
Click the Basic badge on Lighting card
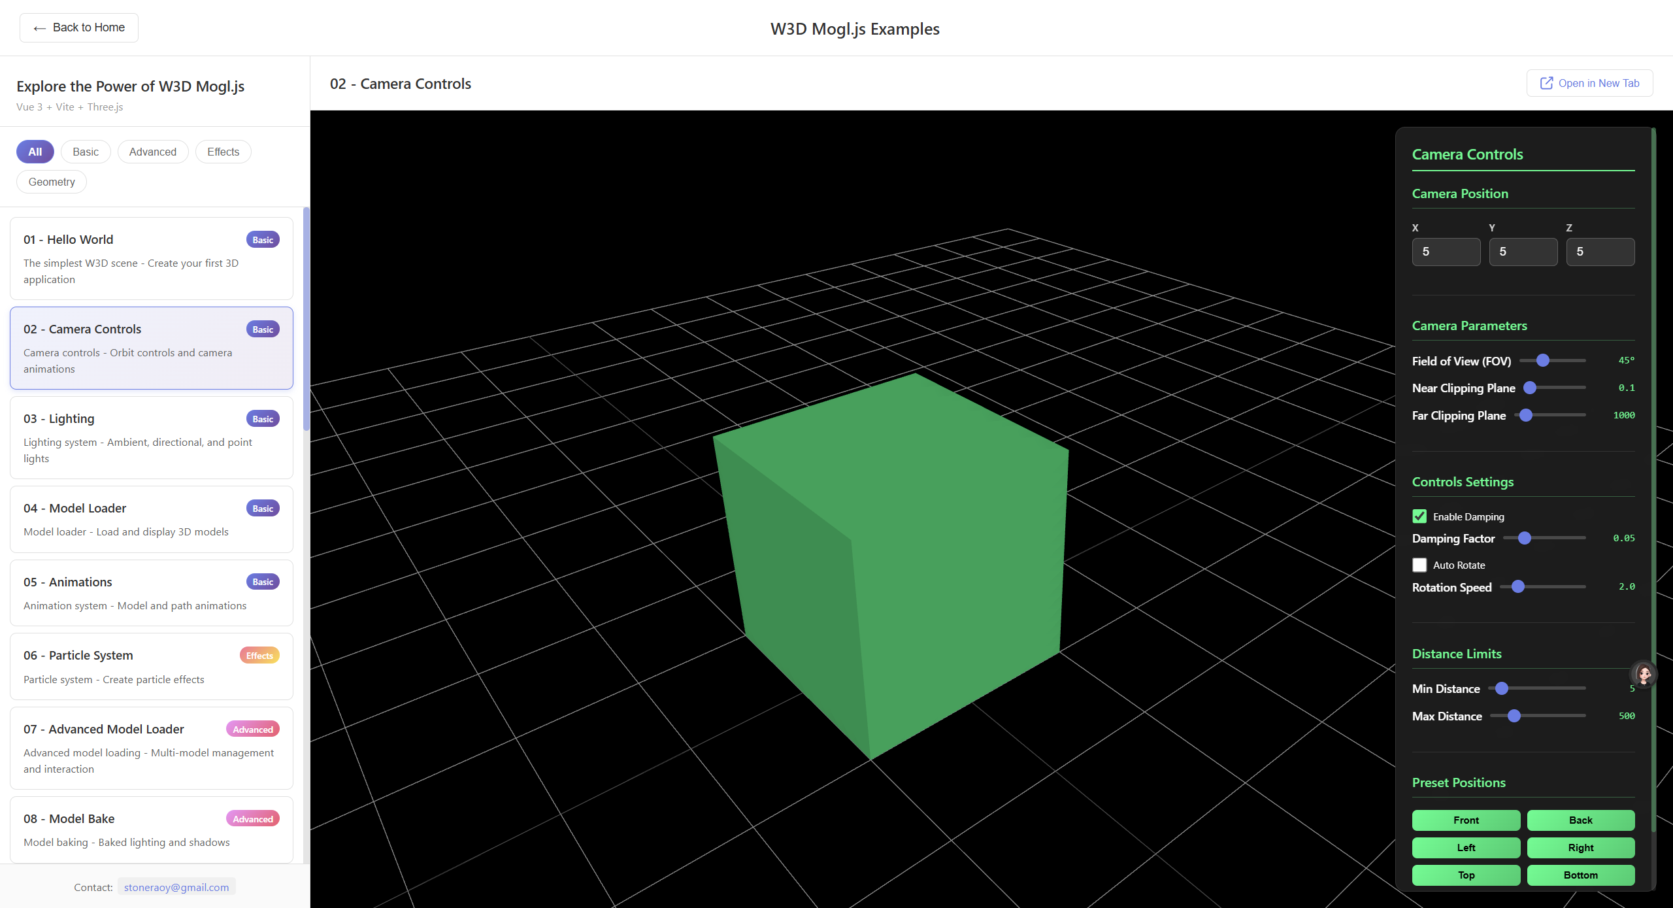263,419
